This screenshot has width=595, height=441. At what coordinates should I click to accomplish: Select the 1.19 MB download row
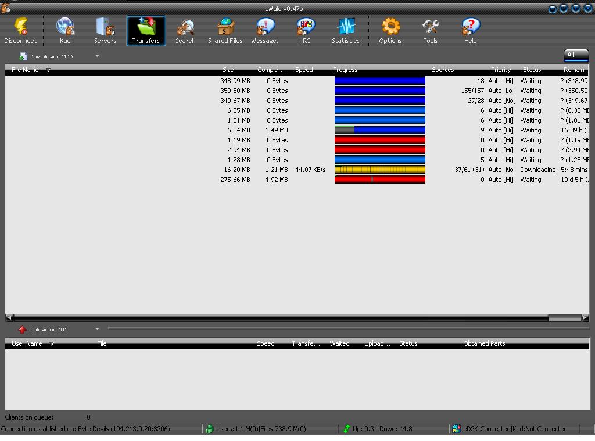click(x=297, y=140)
